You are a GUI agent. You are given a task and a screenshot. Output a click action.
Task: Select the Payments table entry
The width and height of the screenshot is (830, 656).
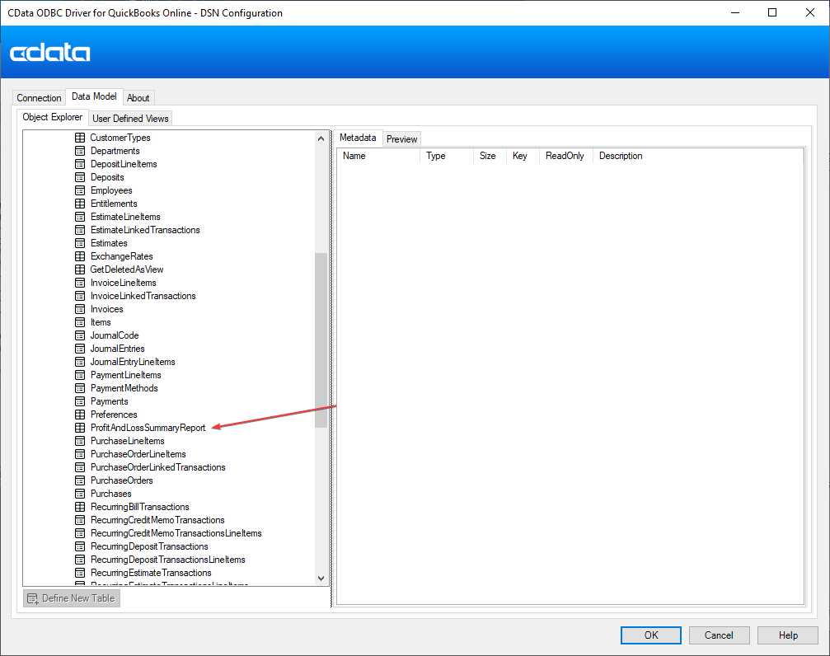click(x=109, y=401)
